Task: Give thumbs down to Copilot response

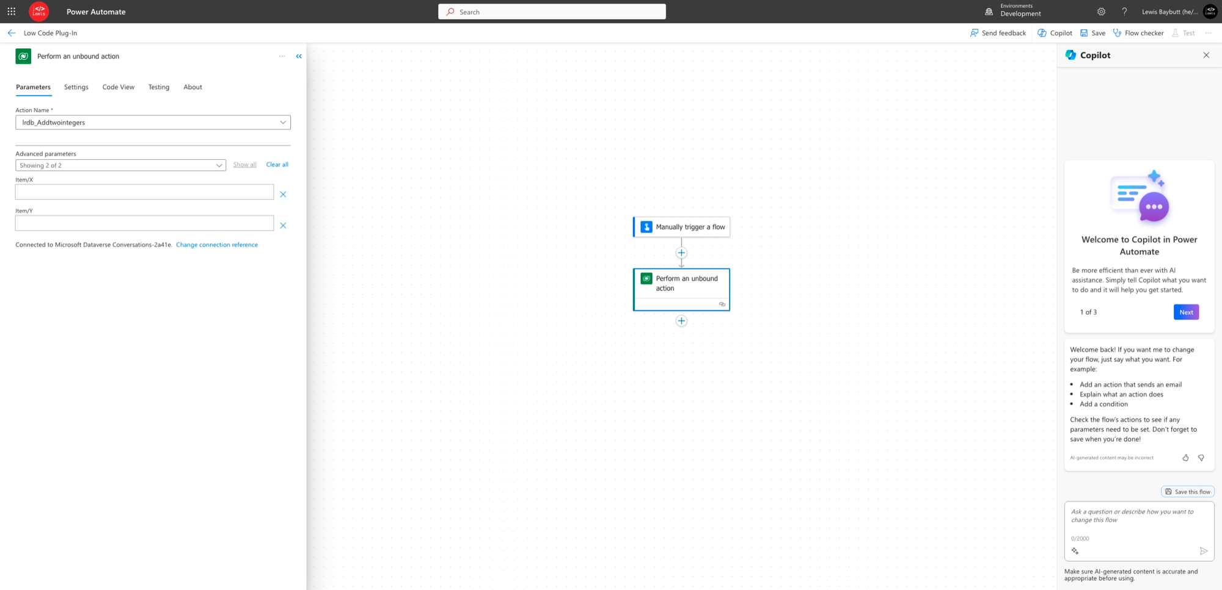Action: (x=1201, y=458)
